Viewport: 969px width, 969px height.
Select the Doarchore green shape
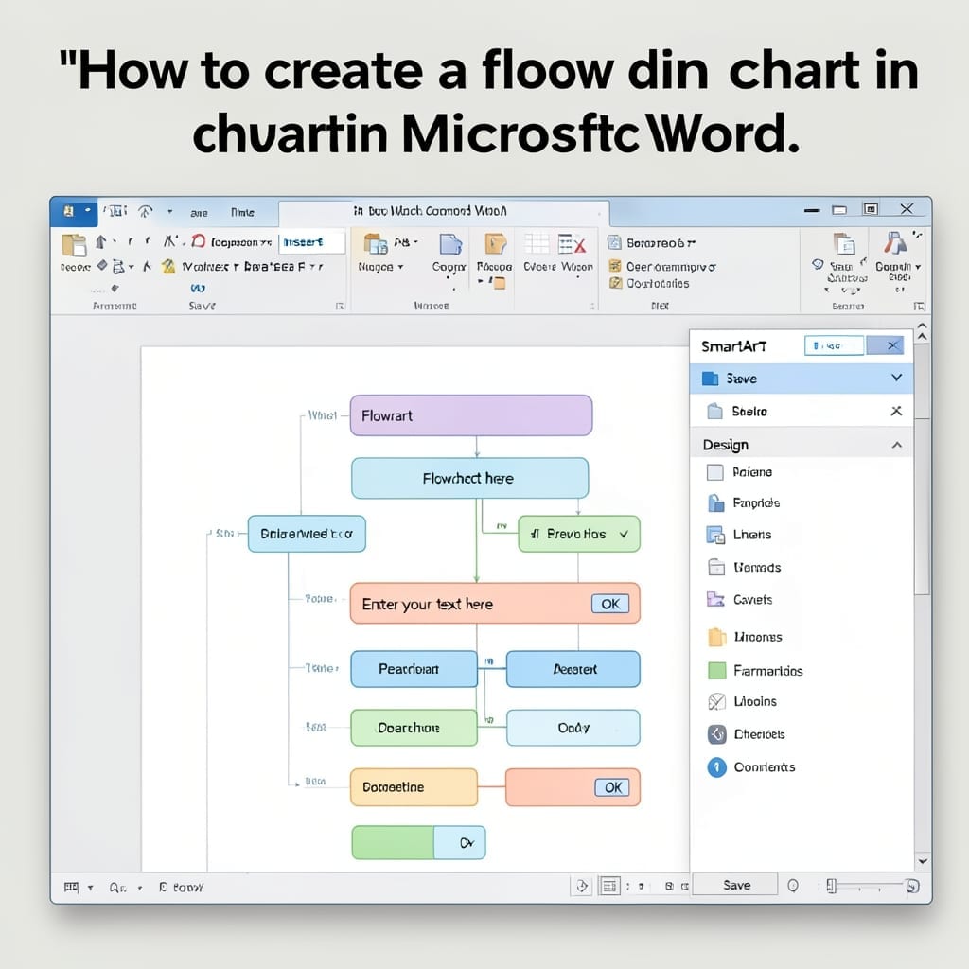414,728
